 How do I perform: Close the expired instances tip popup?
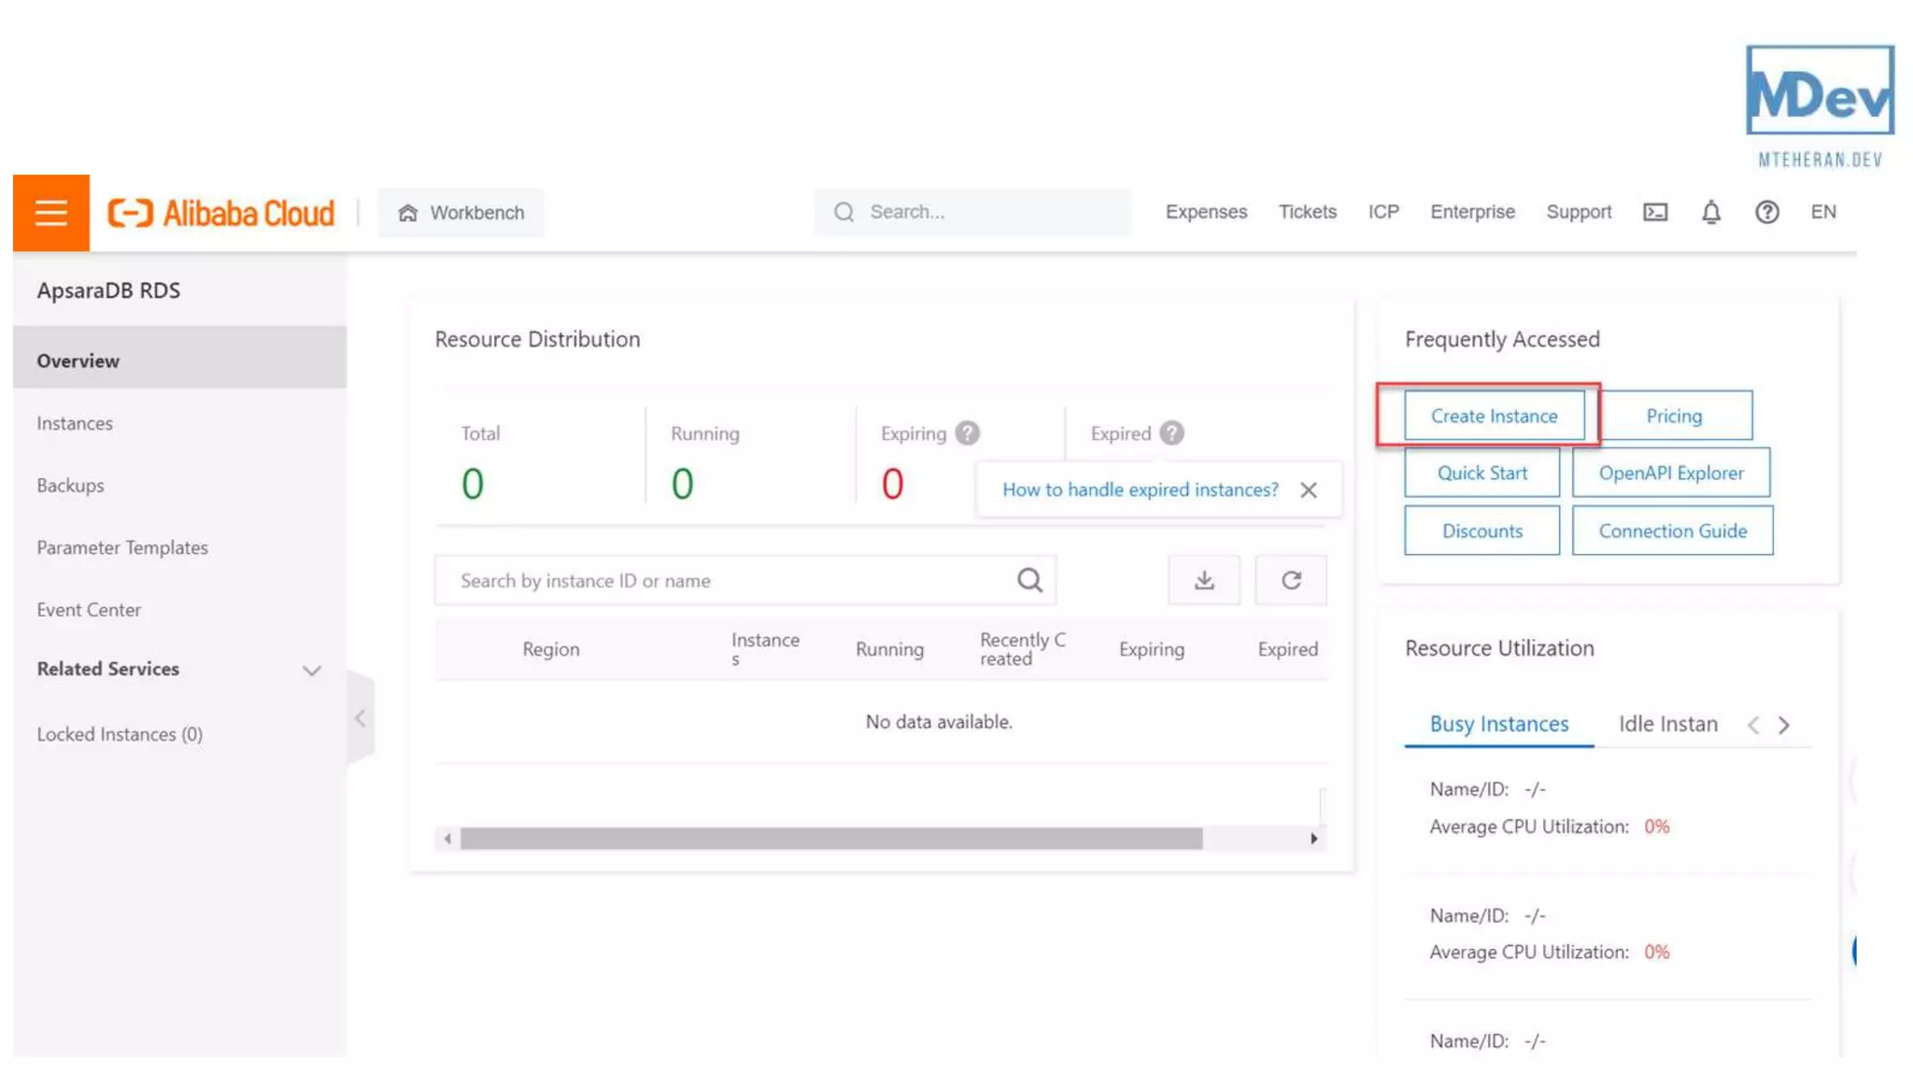(1309, 489)
